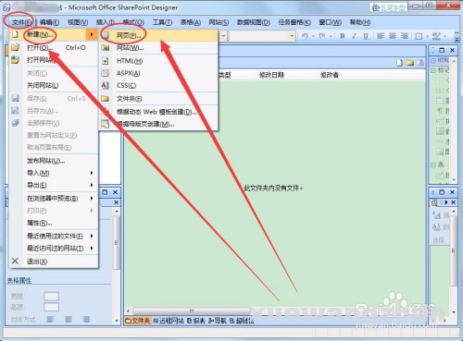Viewport: 463px width, 341px height.
Task: Select the align right toolbar icon
Action: (404, 36)
